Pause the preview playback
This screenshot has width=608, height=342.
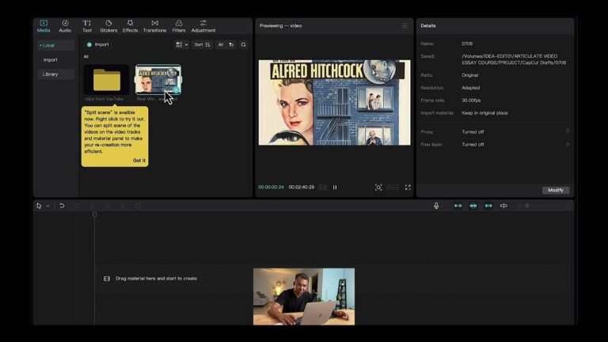click(x=335, y=188)
